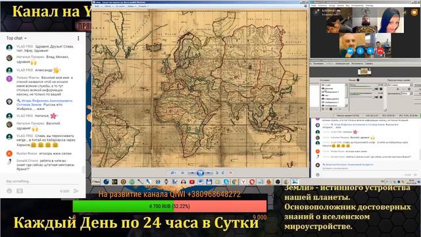Open the emoji picker in chat
The image size is (421, 237).
(x=9, y=191)
